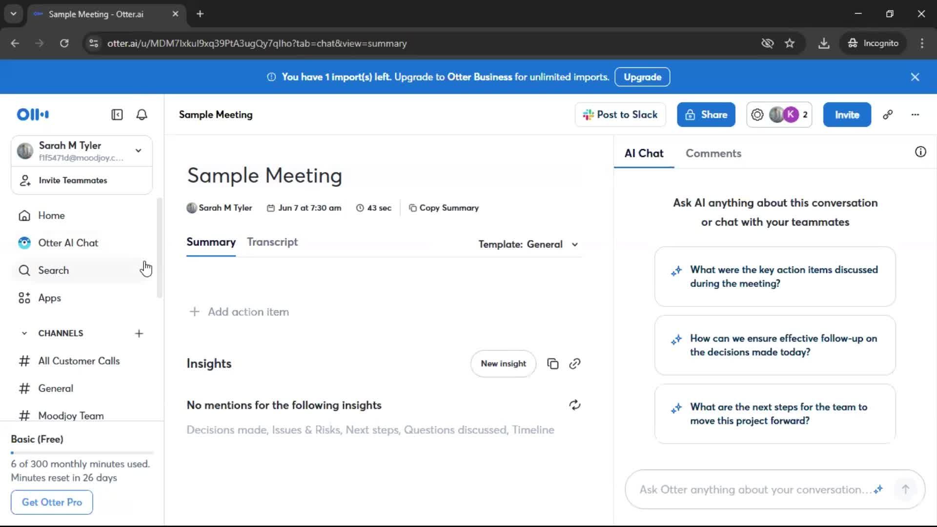View site information icon
Image resolution: width=937 pixels, height=527 pixels.
pyautogui.click(x=93, y=43)
